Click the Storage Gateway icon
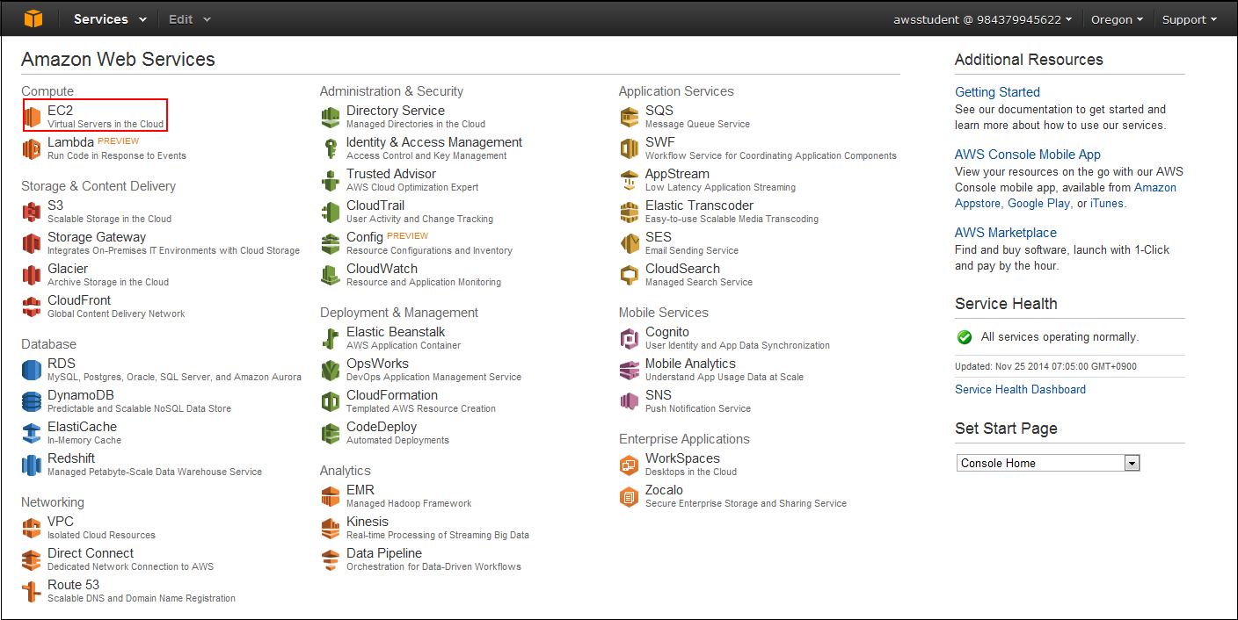The image size is (1238, 620). point(33,243)
